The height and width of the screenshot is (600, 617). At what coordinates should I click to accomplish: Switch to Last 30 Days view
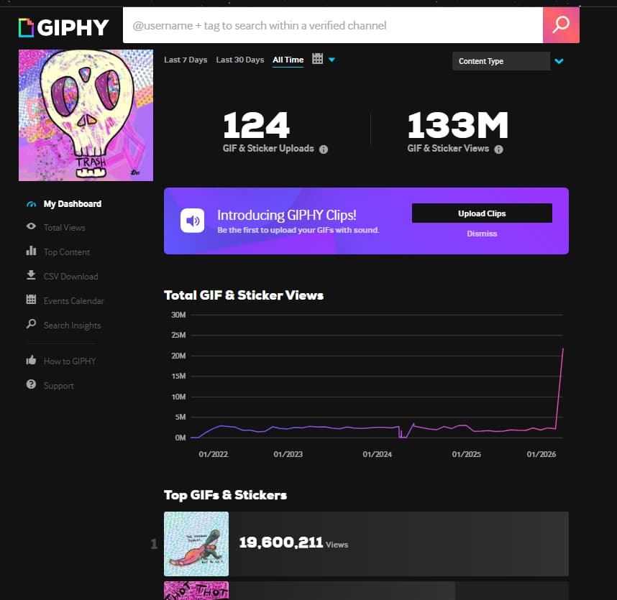[x=240, y=60]
